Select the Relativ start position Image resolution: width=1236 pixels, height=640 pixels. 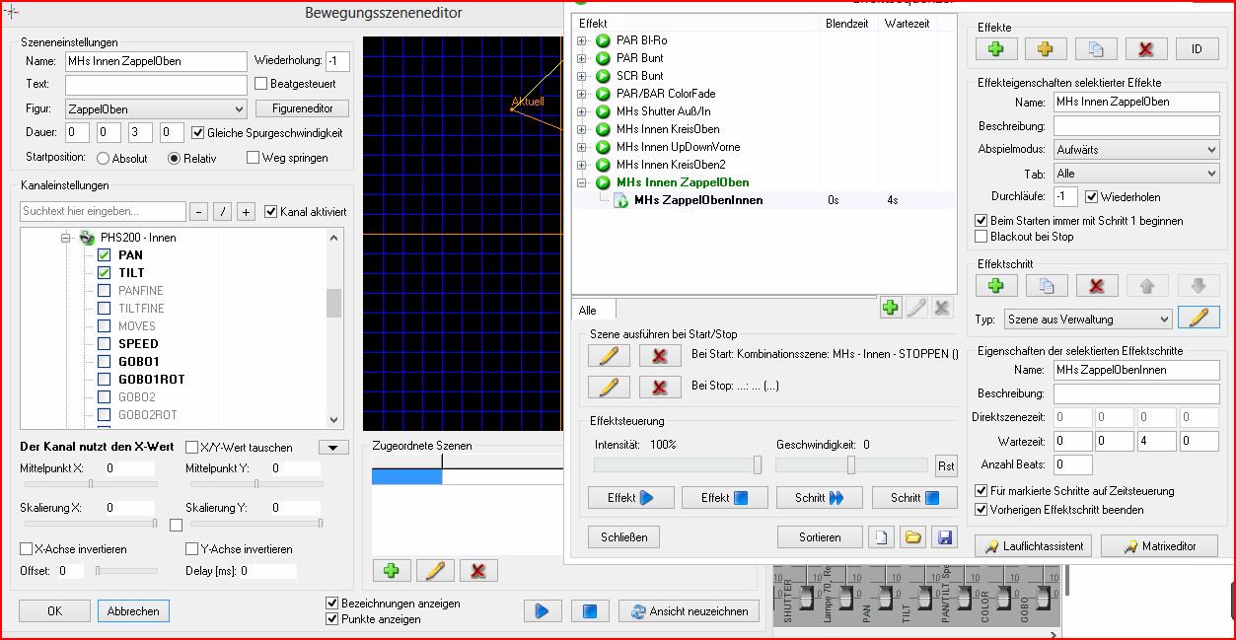175,158
